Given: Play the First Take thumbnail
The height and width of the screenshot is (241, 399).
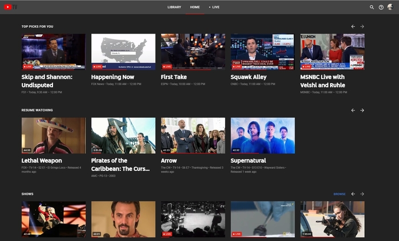Looking at the screenshot, I should [x=193, y=52].
